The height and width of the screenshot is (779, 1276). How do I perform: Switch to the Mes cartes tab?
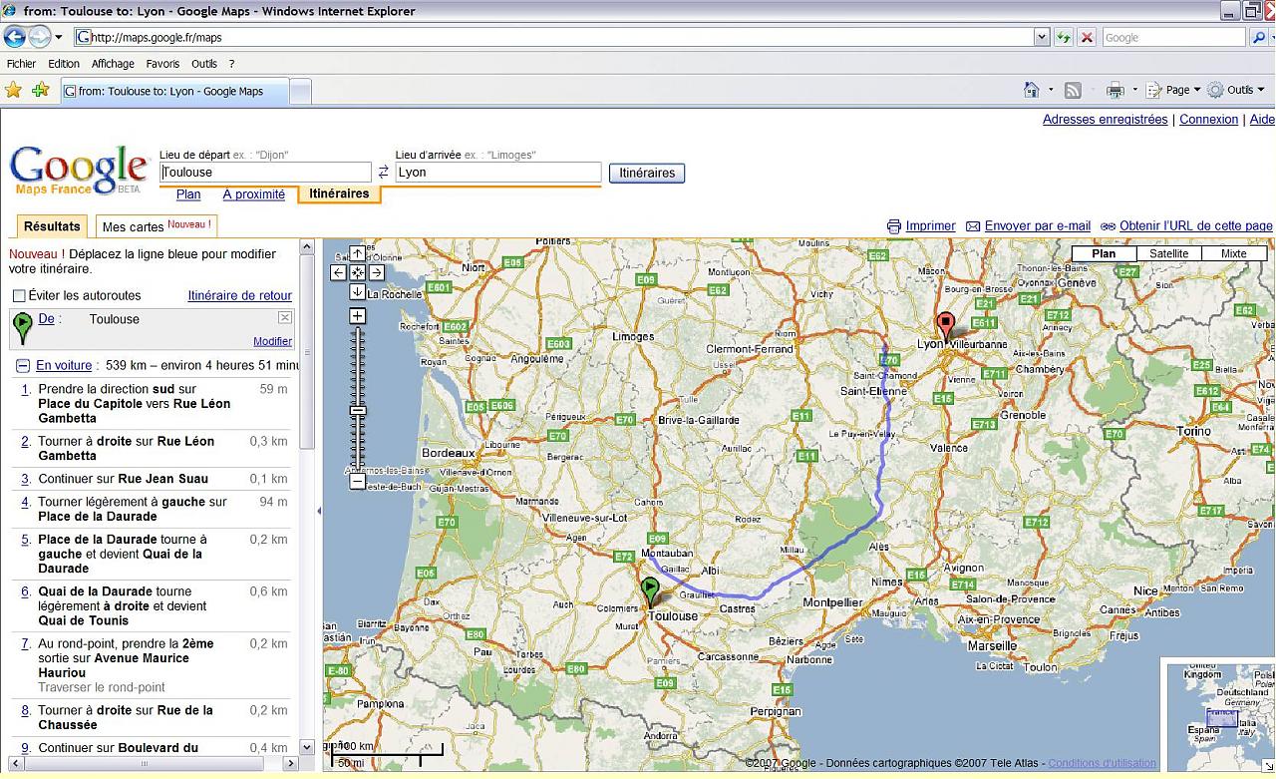point(157,226)
